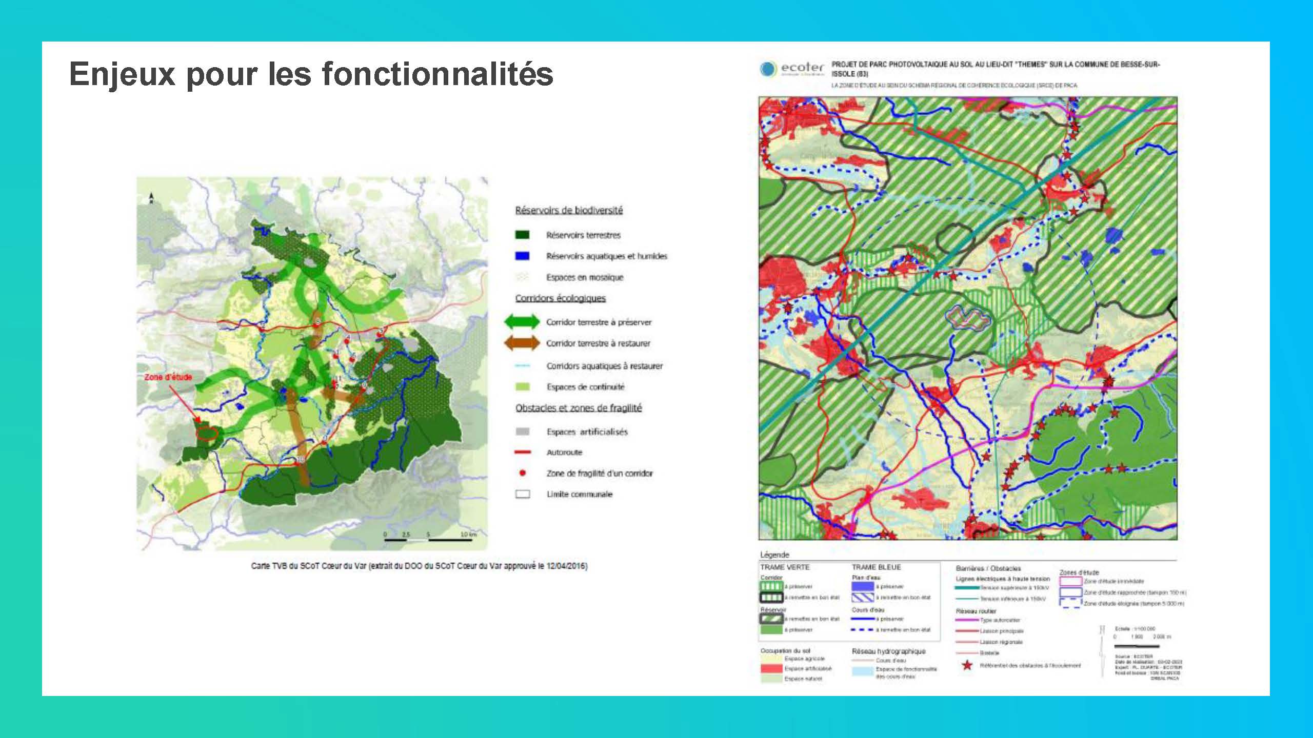Click the Plan d'eau 'à préserver' blue swatch
1313x738 pixels.
click(863, 586)
